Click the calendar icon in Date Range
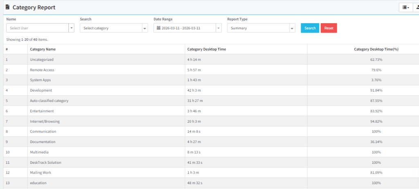419x189 pixels. point(158,28)
